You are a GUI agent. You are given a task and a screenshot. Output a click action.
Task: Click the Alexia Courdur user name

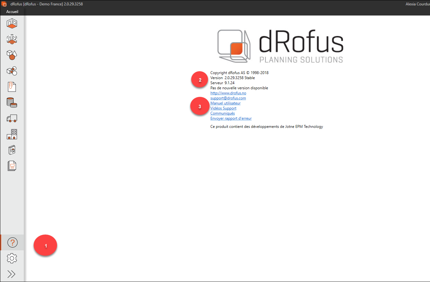tap(417, 4)
